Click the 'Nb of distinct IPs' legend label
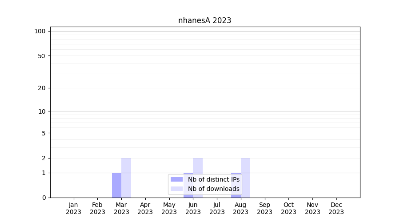The height and width of the screenshot is (222, 400). [x=213, y=179]
